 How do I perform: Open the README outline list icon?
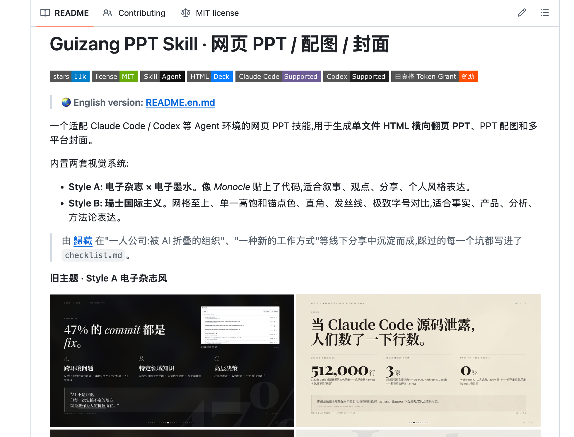coord(544,13)
